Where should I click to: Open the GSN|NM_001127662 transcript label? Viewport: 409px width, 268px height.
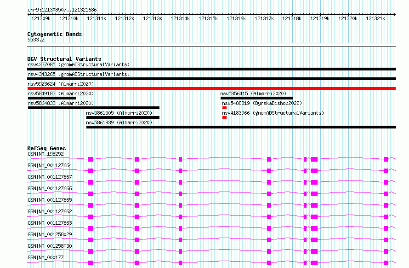coord(50,211)
